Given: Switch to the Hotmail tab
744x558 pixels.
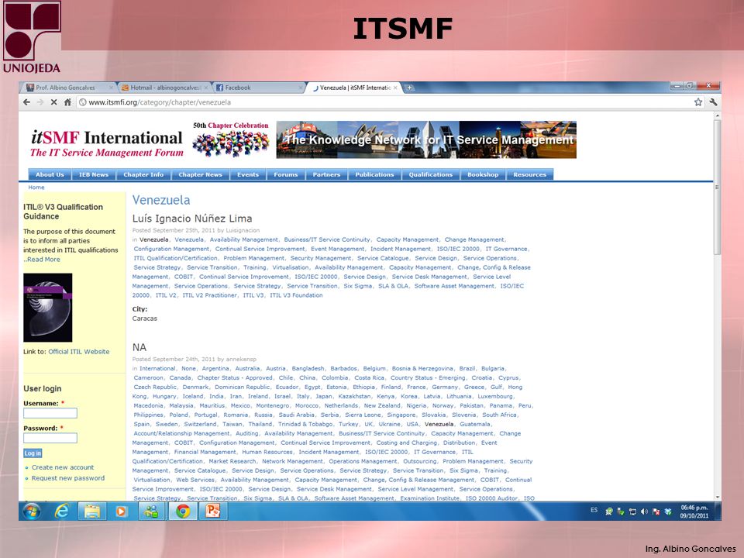Looking at the screenshot, I should pos(164,88).
